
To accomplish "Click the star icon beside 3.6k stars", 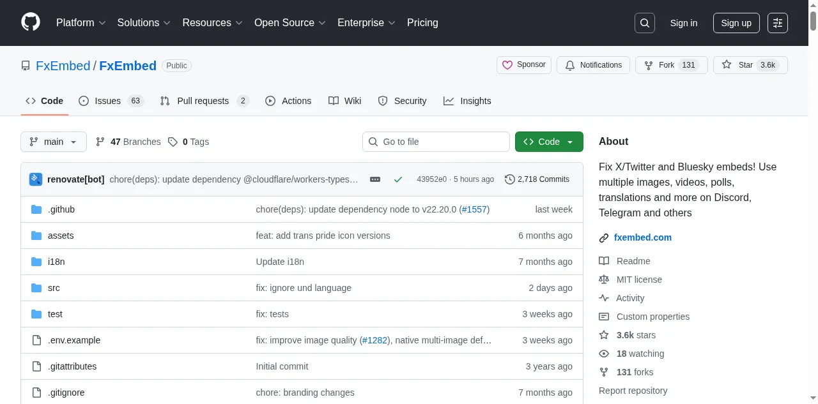I will [604, 335].
